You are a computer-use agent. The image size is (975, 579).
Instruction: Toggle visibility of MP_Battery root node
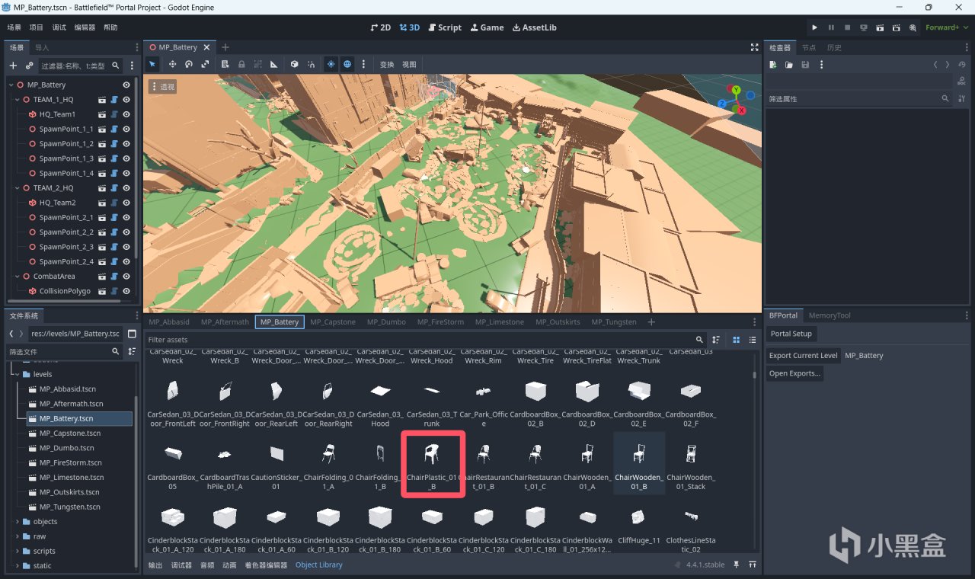pyautogui.click(x=126, y=85)
